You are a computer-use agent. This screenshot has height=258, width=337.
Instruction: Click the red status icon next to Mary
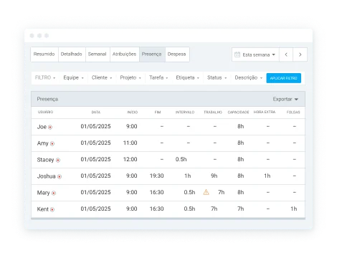(54, 193)
